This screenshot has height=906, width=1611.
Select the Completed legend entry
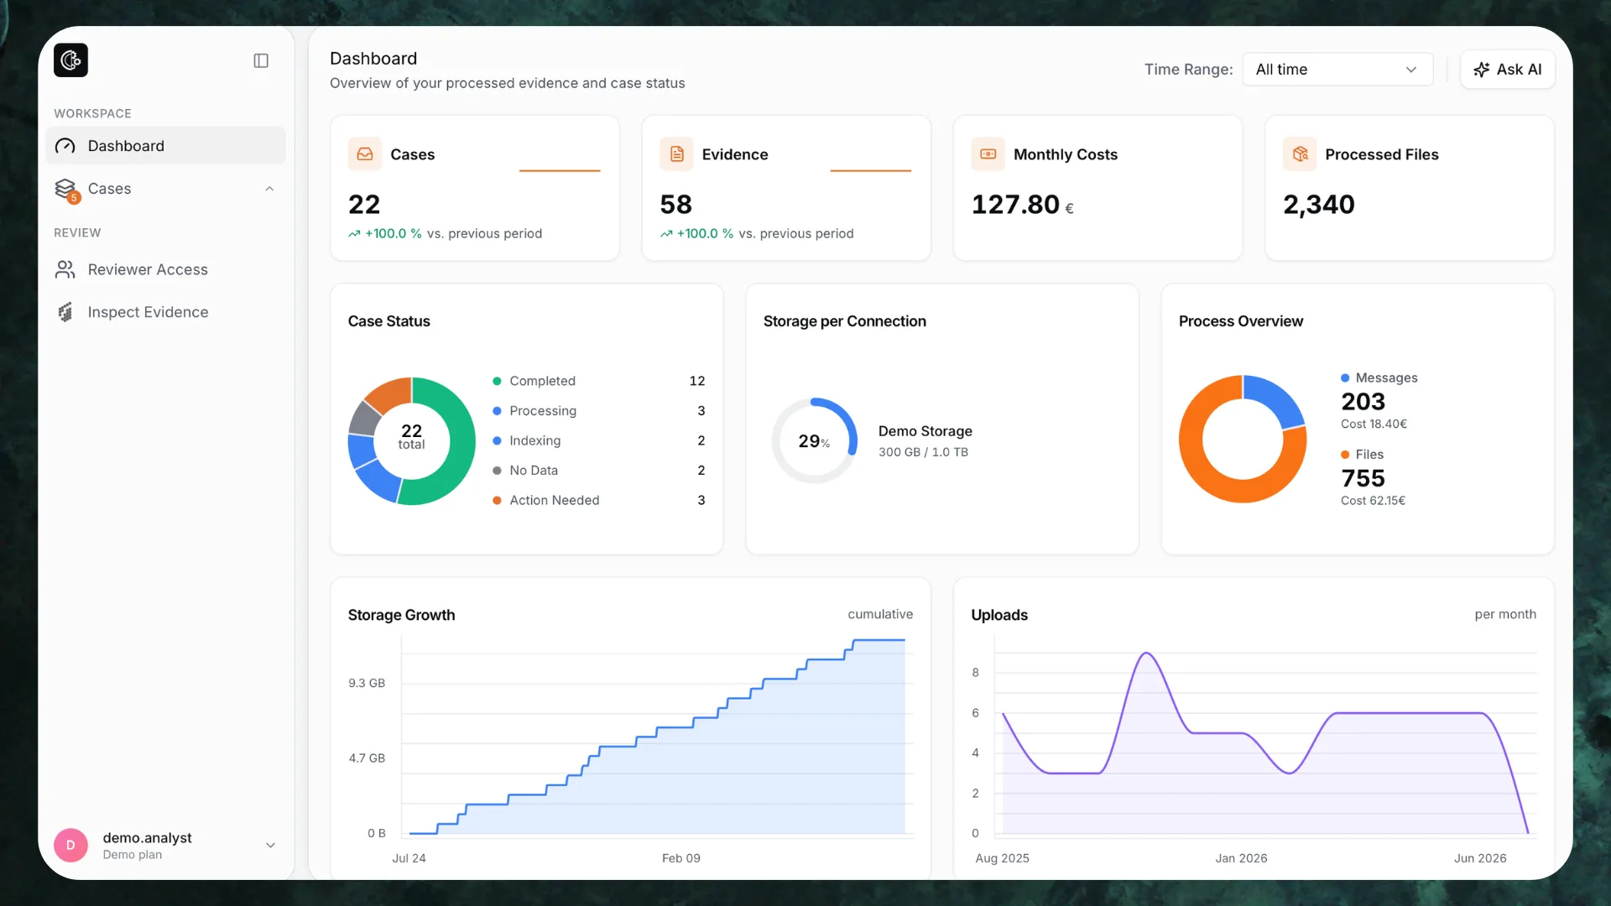599,381
